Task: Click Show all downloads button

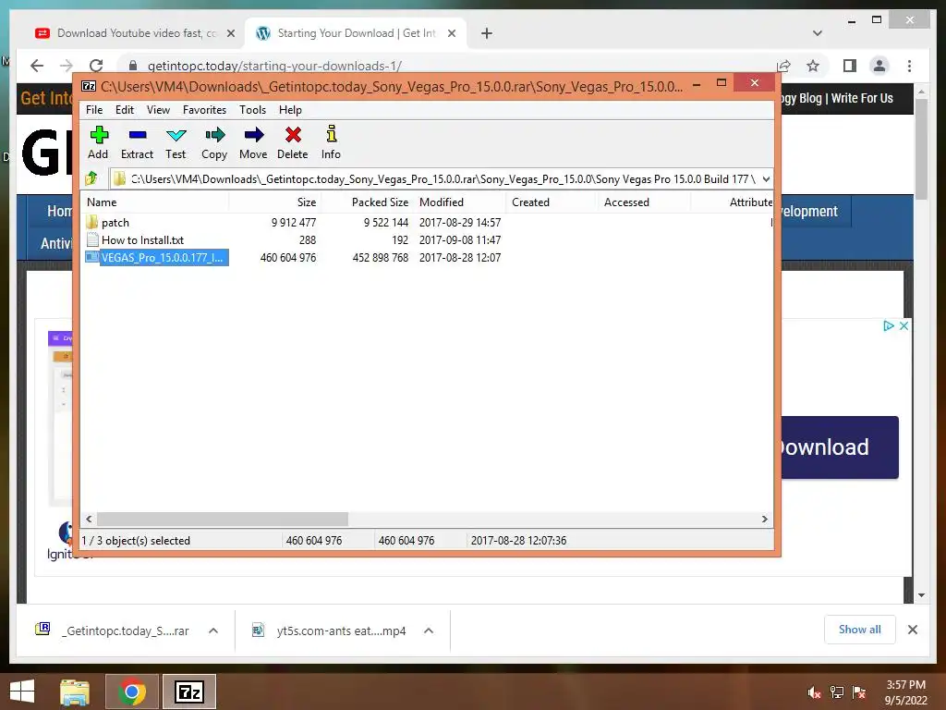Action: [860, 630]
